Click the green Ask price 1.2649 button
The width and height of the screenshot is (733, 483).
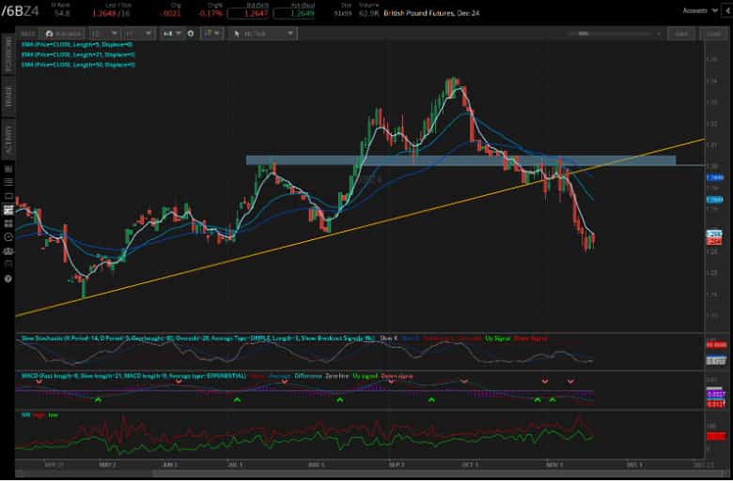[294, 13]
